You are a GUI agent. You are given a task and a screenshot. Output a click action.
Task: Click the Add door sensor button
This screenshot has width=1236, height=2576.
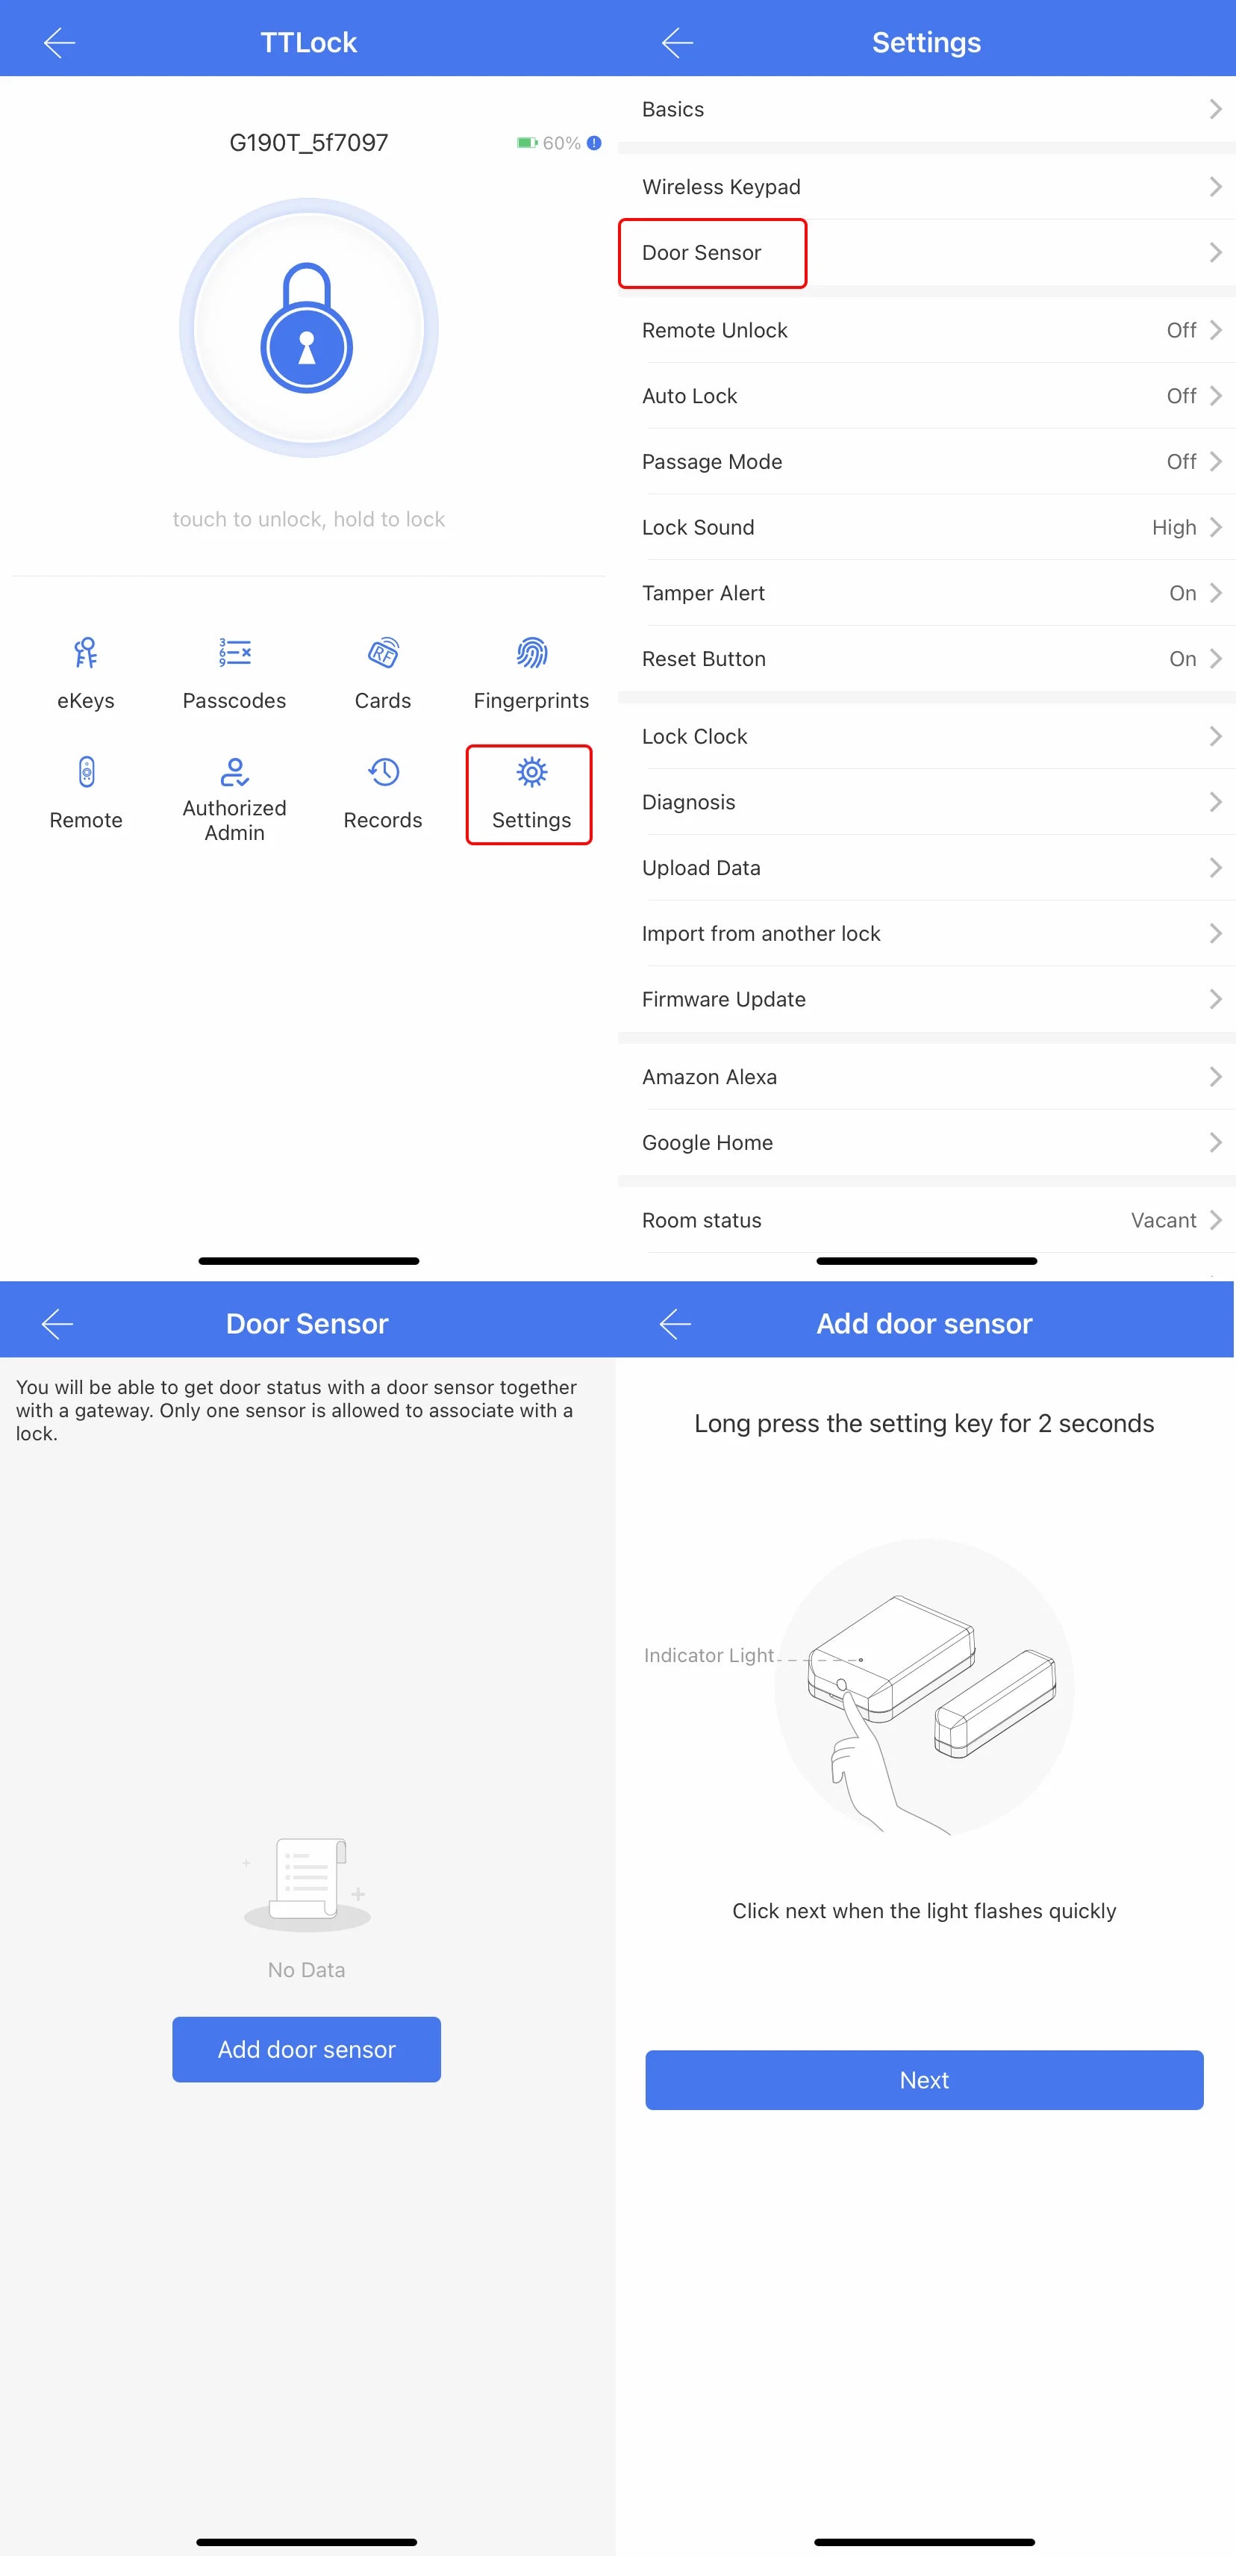tap(306, 2049)
